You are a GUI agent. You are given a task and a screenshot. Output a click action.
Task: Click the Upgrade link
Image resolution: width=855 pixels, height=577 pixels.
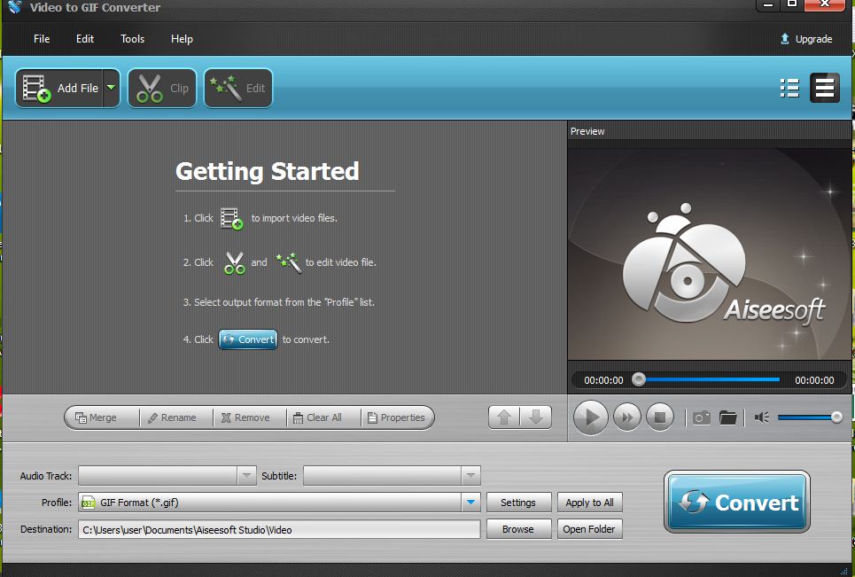point(806,39)
